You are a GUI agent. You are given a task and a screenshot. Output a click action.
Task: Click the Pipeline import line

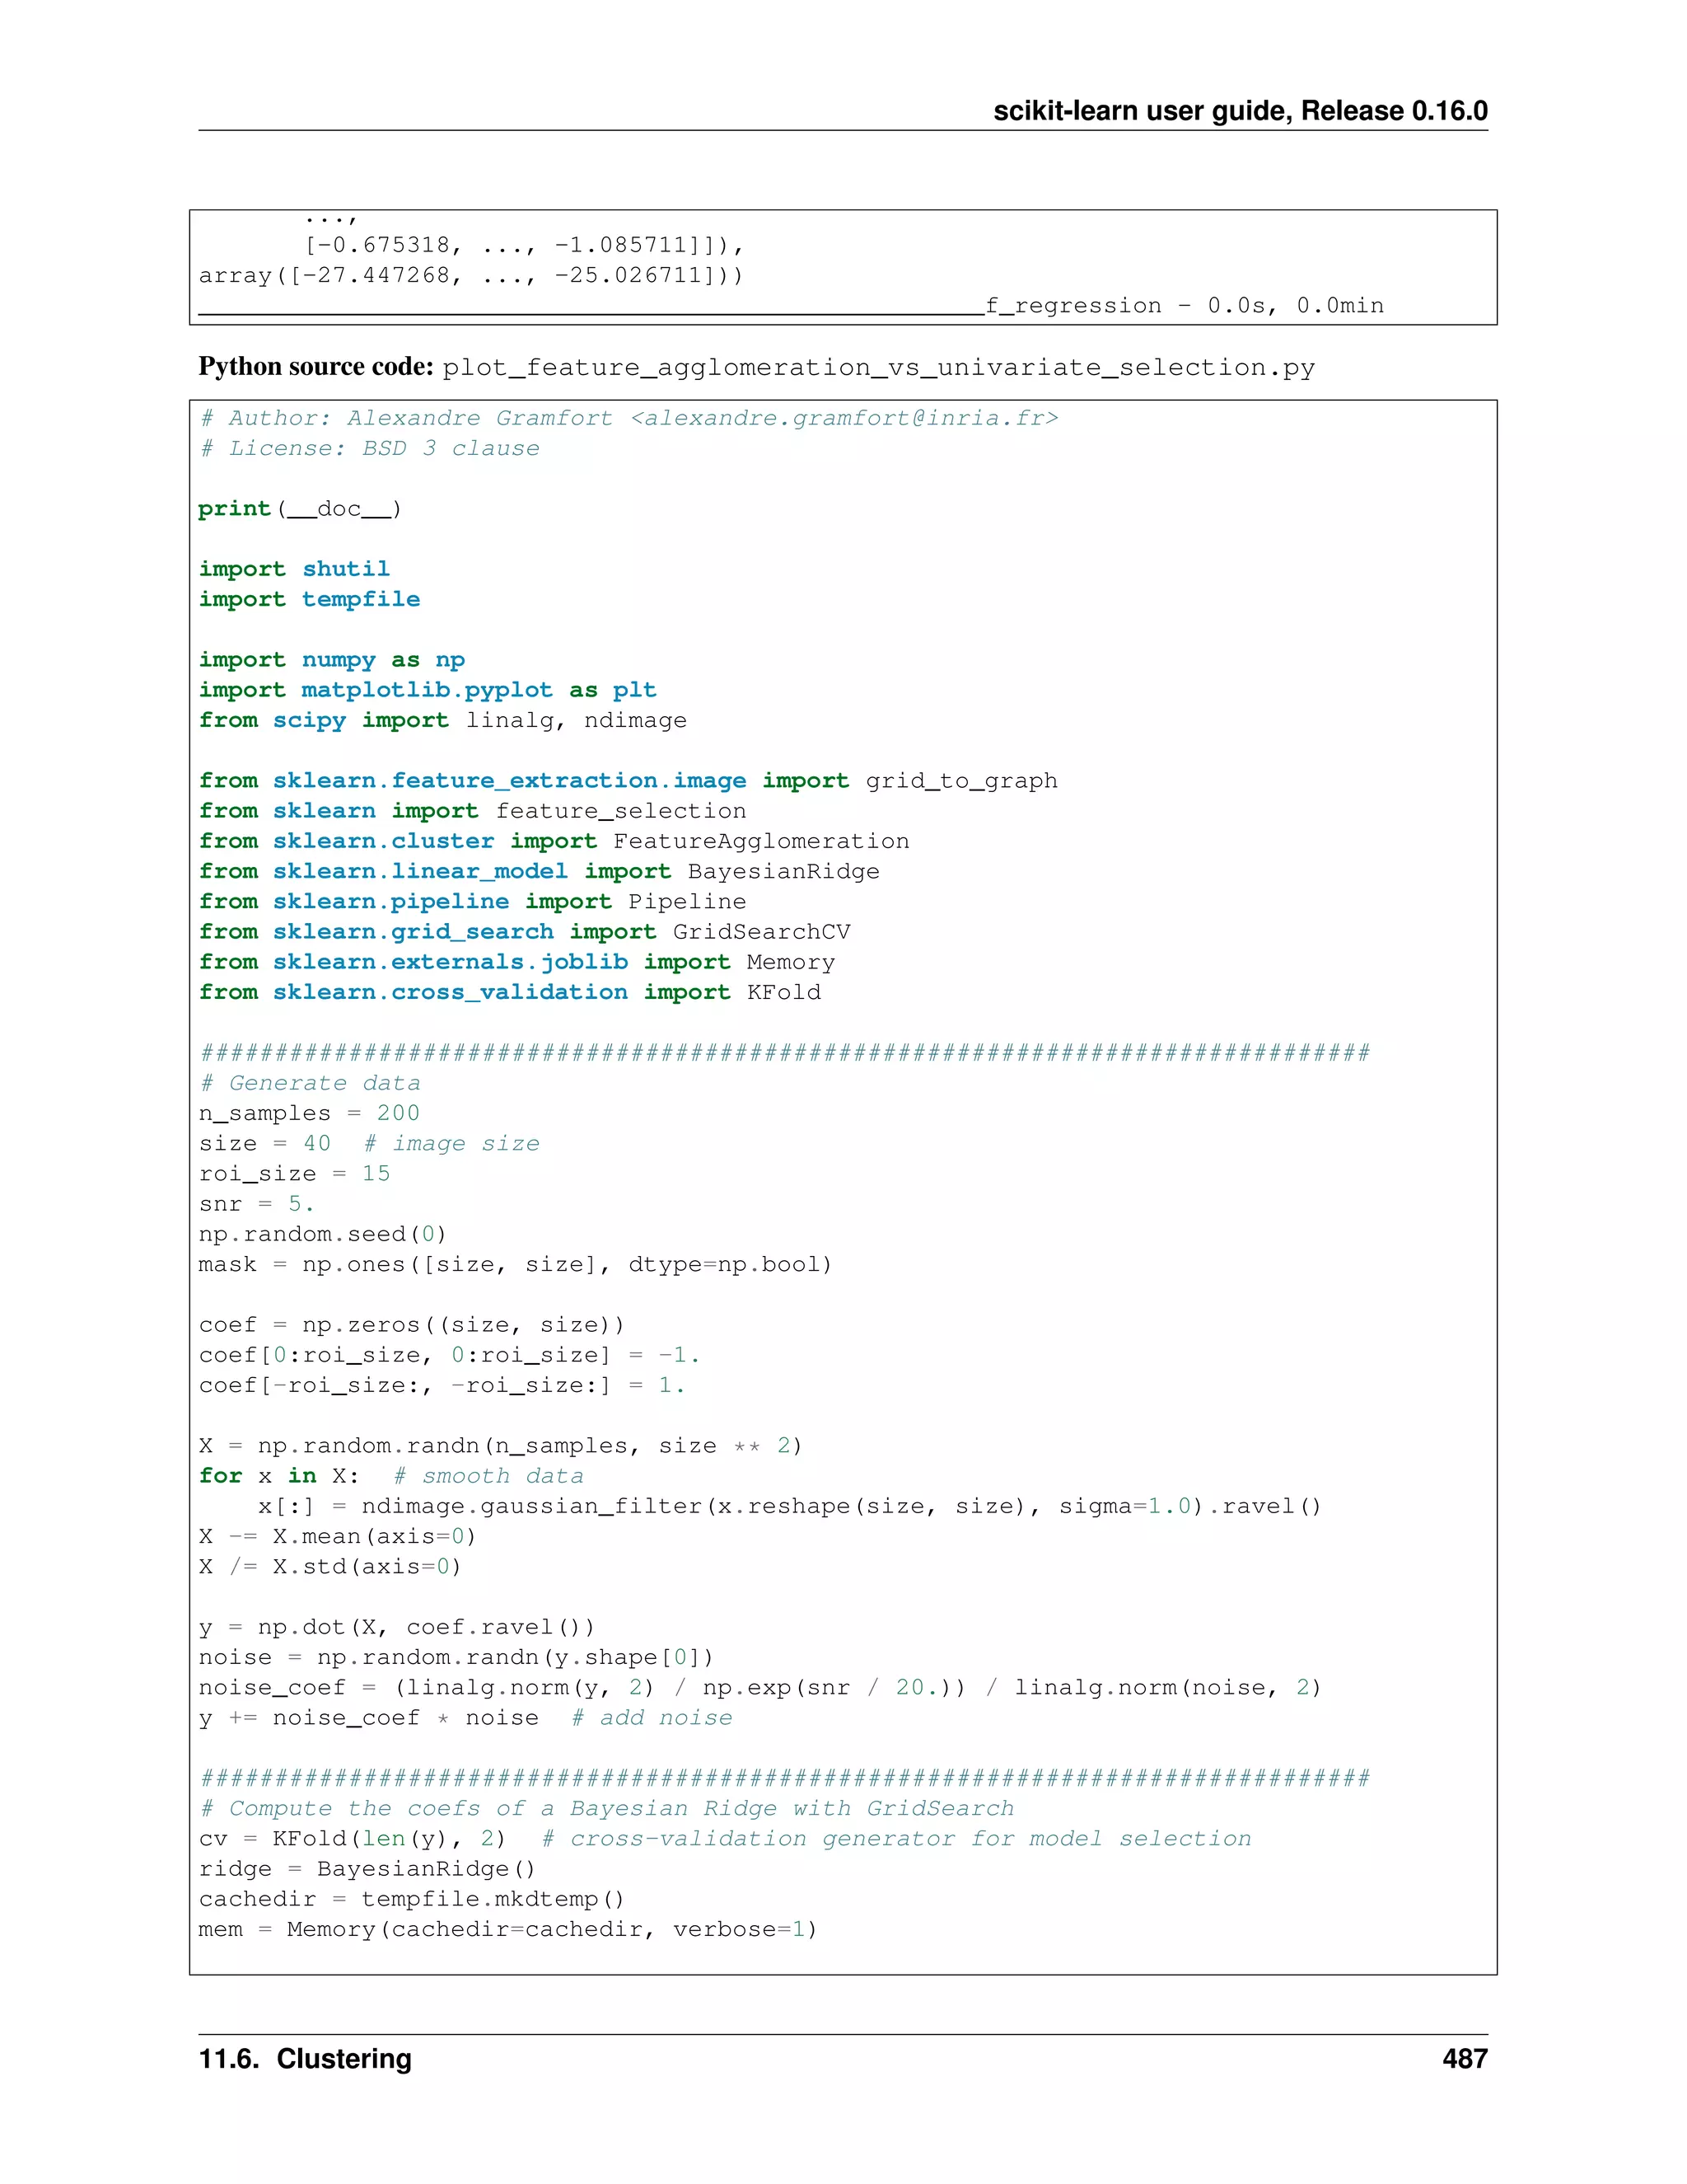pyautogui.click(x=473, y=902)
